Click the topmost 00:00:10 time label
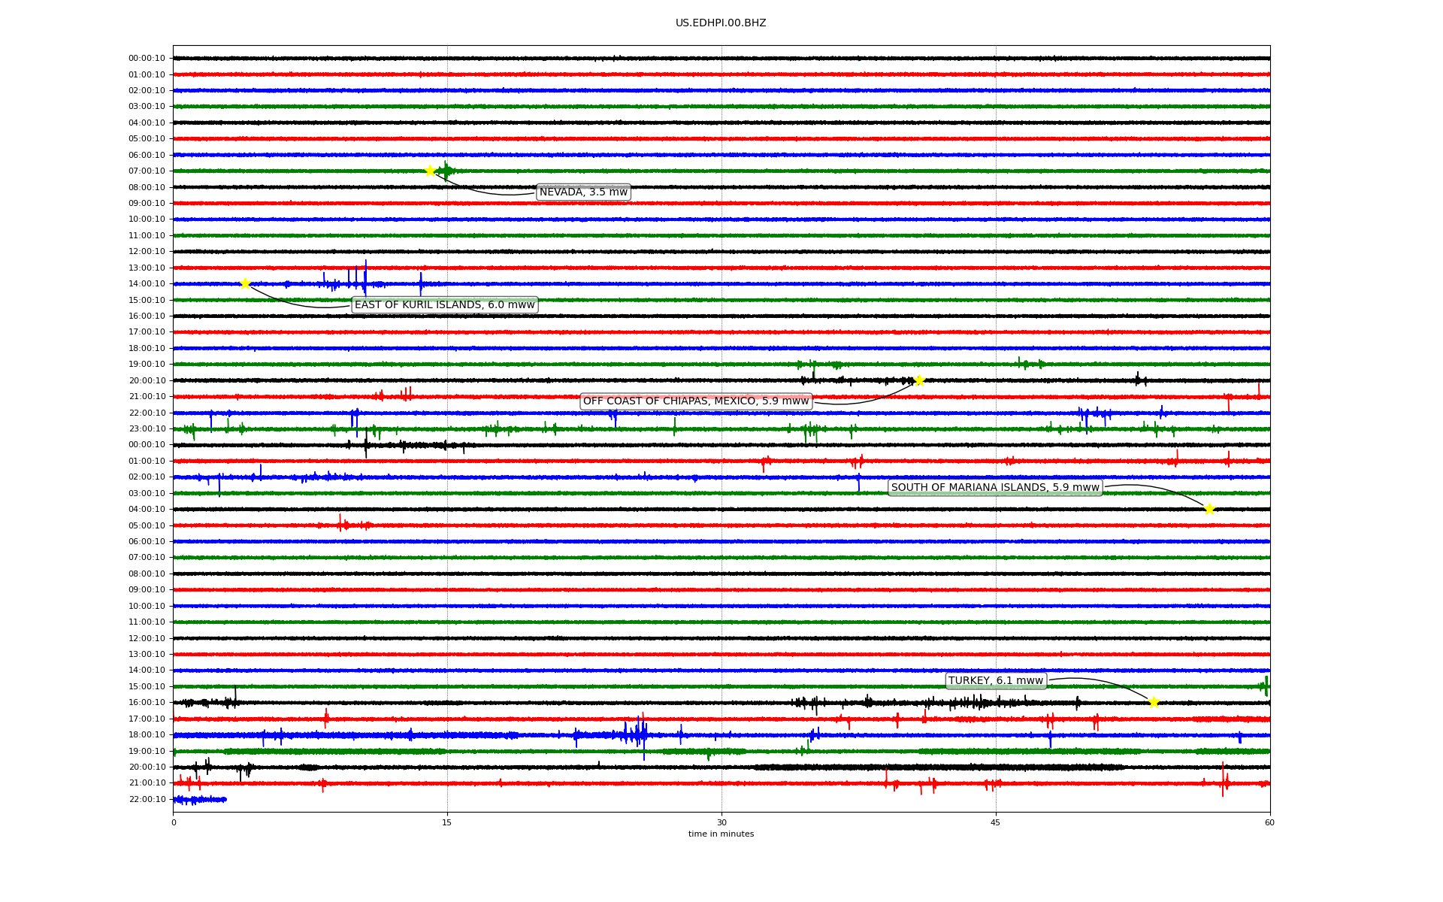This screenshot has width=1443, height=902. (x=147, y=59)
